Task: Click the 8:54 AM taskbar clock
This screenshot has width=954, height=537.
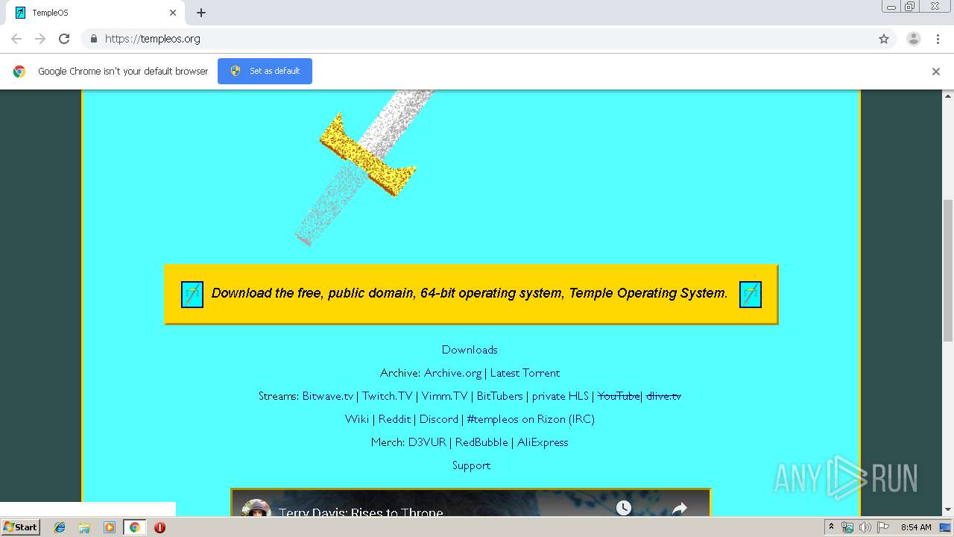Action: coord(916,527)
